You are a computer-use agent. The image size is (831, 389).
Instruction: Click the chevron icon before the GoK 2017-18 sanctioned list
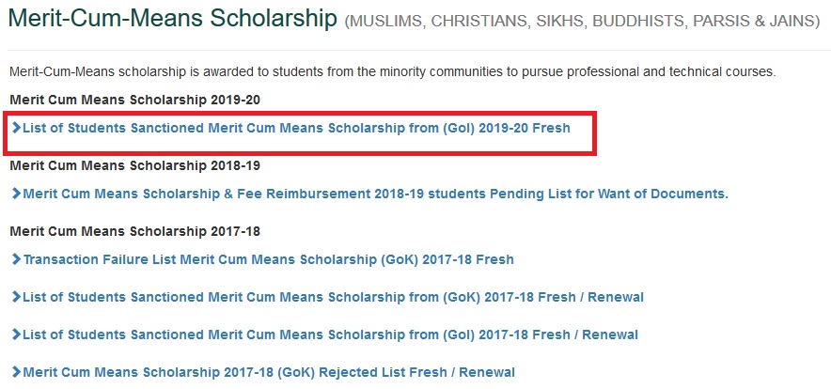point(16,297)
